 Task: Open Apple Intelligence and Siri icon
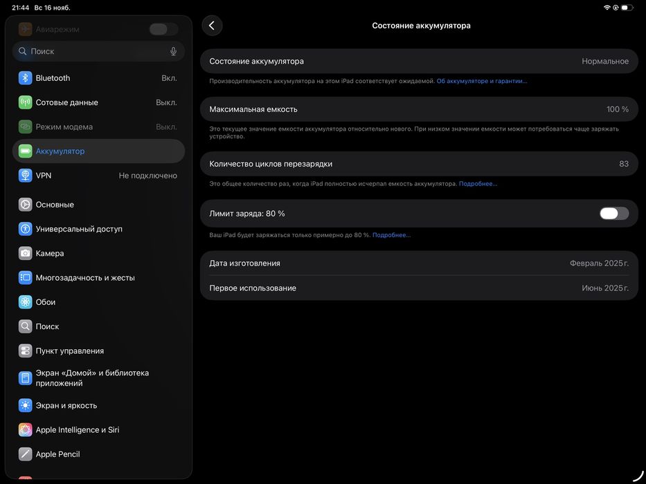pos(26,430)
